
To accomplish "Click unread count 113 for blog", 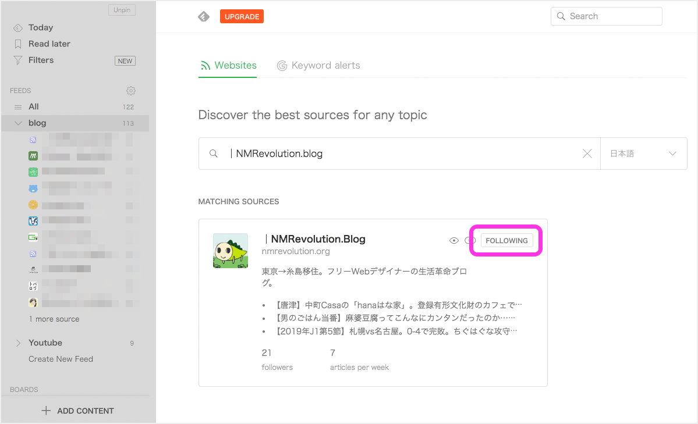I will pyautogui.click(x=128, y=123).
